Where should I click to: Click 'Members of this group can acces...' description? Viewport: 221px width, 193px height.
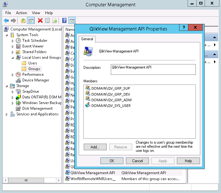(150, 179)
